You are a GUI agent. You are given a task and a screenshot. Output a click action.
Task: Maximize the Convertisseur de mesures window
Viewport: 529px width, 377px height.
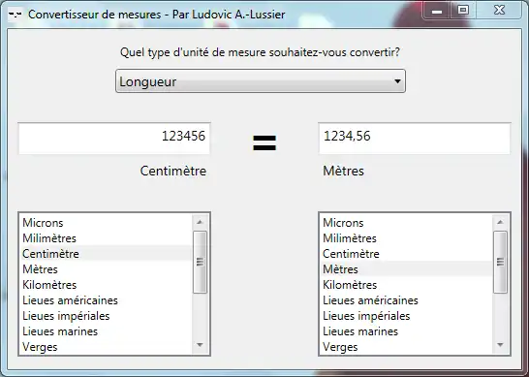[463, 11]
